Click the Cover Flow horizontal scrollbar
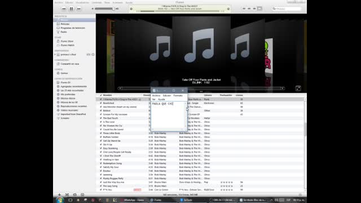This screenshot has height=203, width=361. coord(201,89)
